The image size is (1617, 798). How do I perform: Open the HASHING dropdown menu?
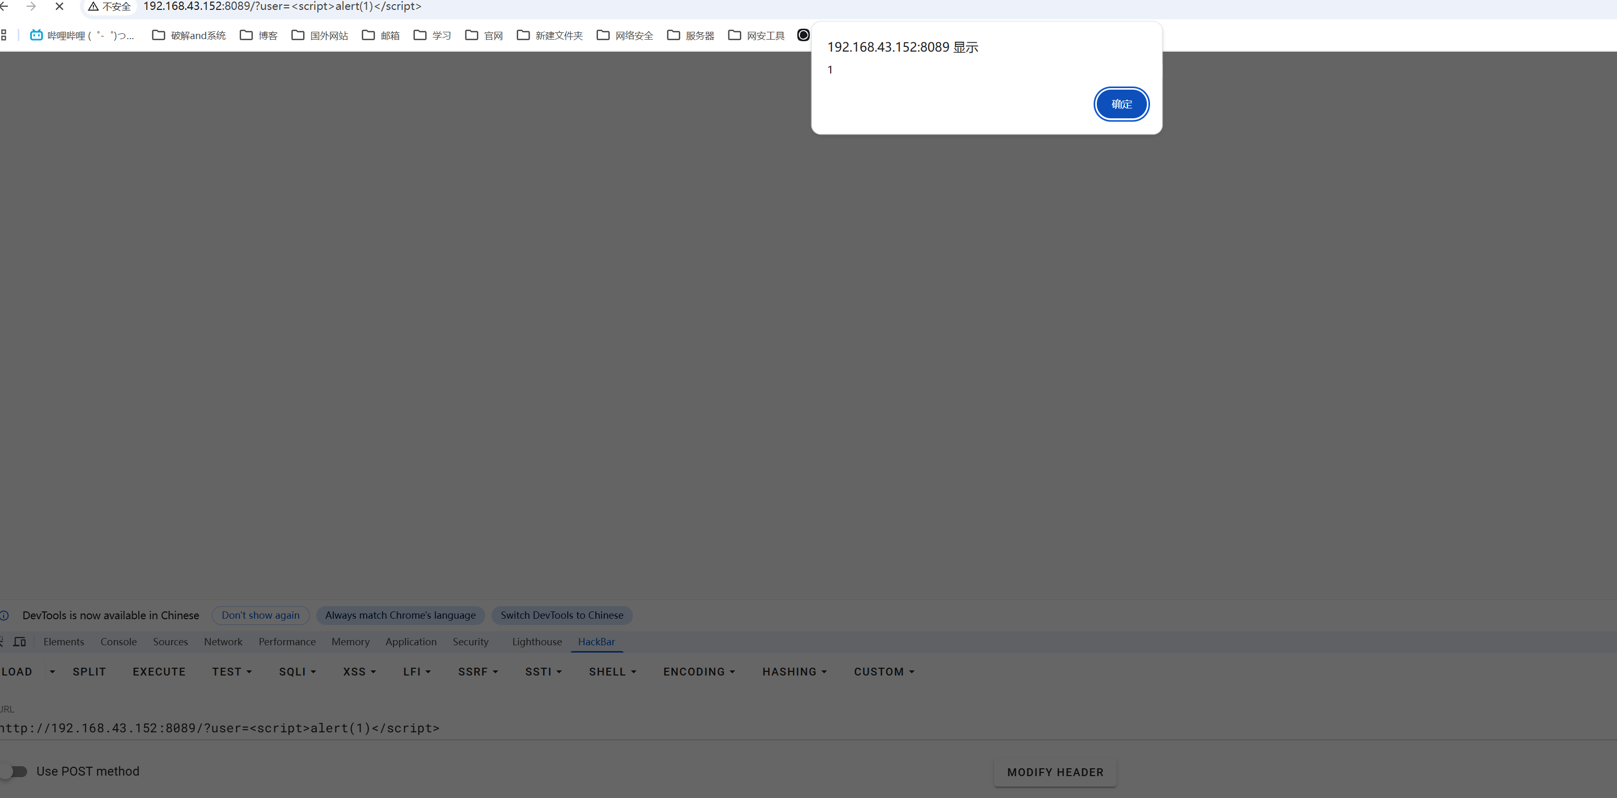794,671
